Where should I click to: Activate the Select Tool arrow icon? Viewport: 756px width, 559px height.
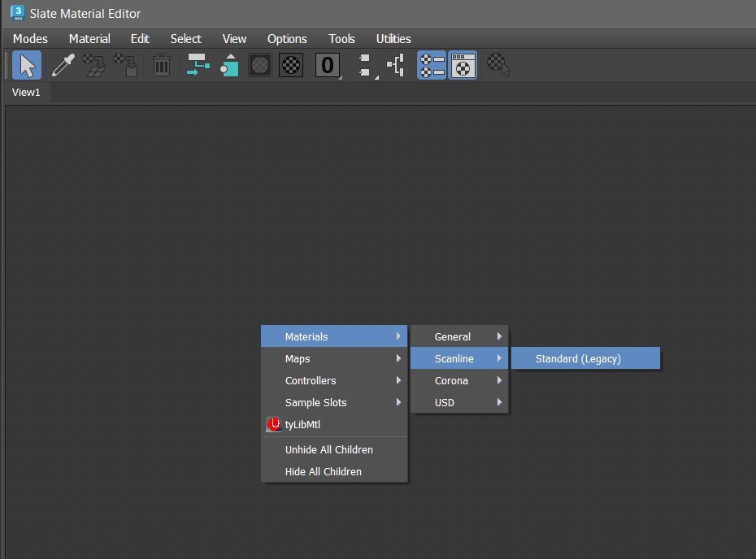pos(27,65)
